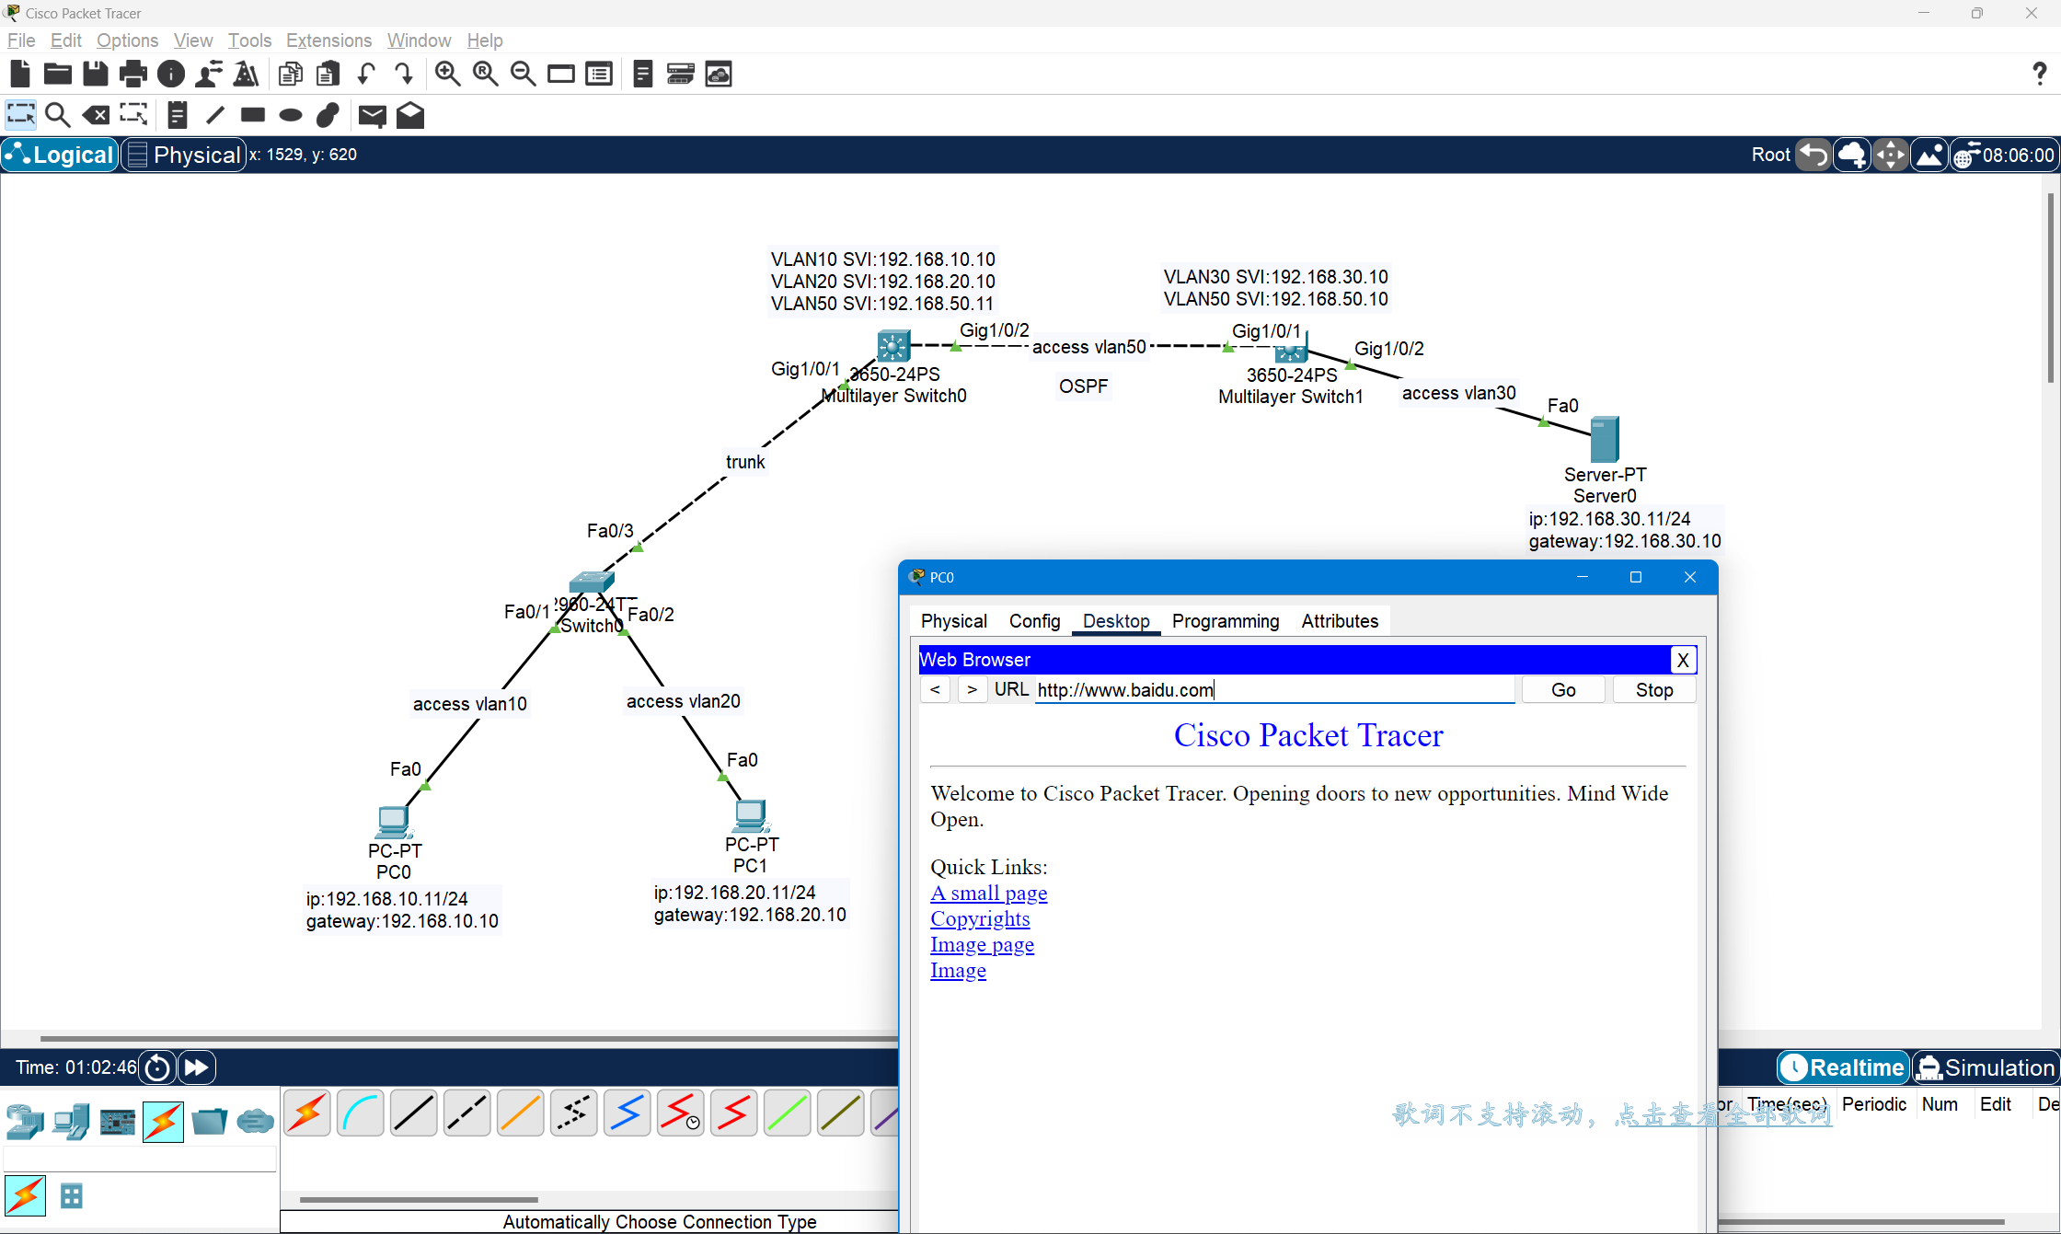Close Web Browser with the X button
This screenshot has width=2061, height=1234.
click(1683, 660)
